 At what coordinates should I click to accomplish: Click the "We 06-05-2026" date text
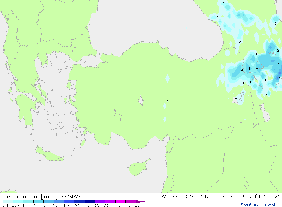coord(188,196)
